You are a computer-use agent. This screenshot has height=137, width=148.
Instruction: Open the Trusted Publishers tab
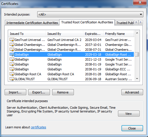click(x=124, y=23)
